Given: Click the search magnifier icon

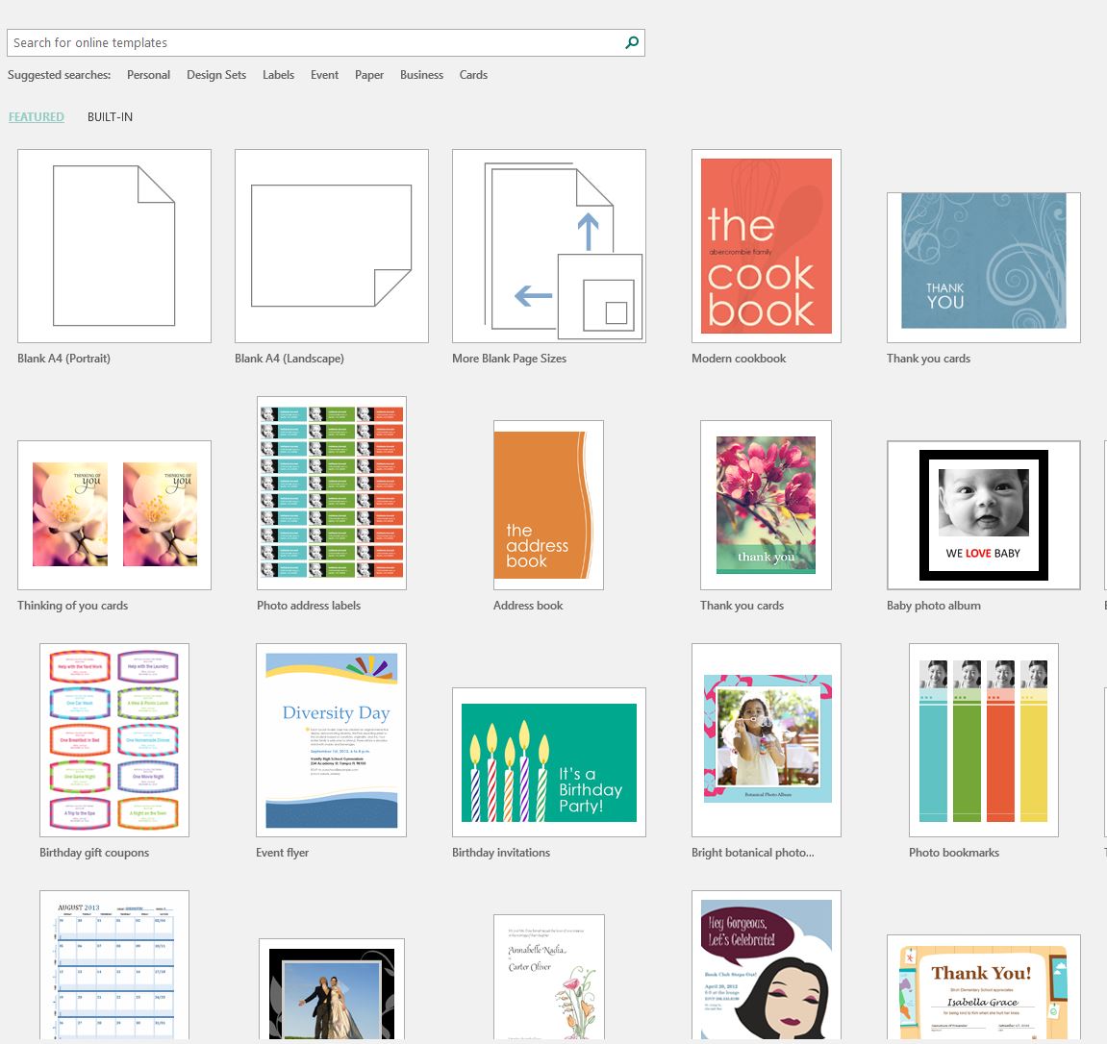Looking at the screenshot, I should pyautogui.click(x=631, y=42).
